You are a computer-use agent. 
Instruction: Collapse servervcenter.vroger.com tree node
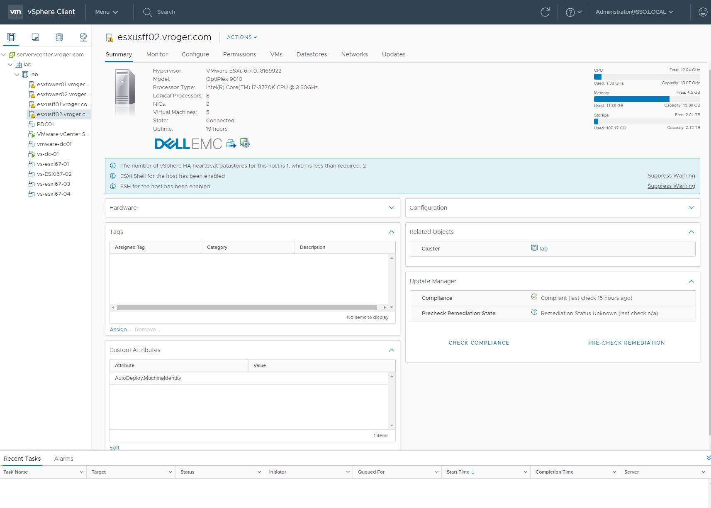pyautogui.click(x=4, y=54)
